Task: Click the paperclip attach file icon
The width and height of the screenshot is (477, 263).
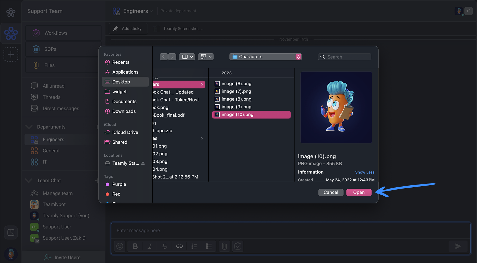Action: pos(224,246)
